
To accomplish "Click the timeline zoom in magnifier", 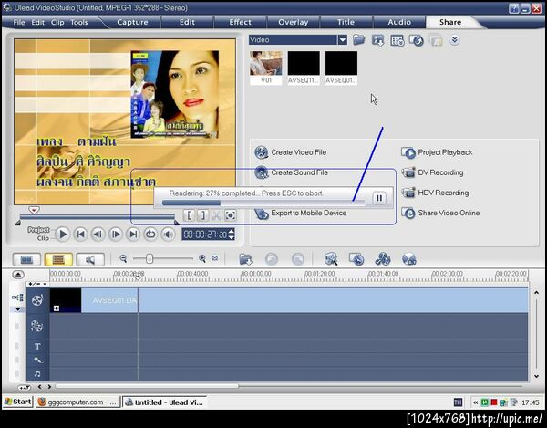I will (x=202, y=258).
